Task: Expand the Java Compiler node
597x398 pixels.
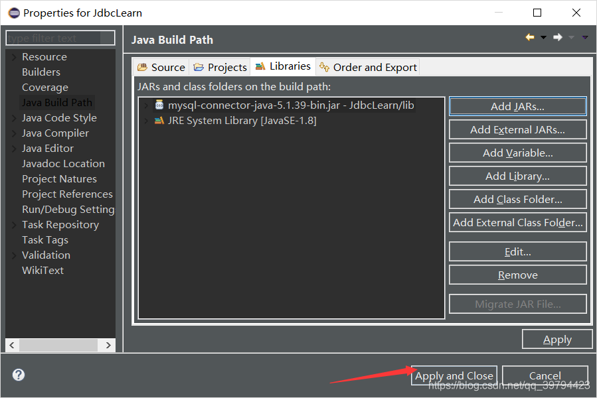Action: coord(14,133)
